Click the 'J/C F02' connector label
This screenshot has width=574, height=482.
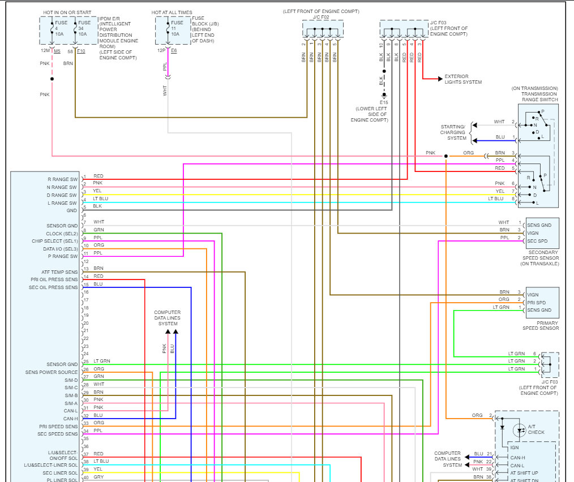pos(321,17)
